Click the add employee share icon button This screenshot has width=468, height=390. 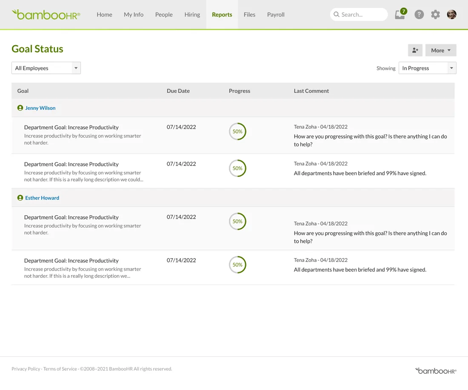point(415,50)
